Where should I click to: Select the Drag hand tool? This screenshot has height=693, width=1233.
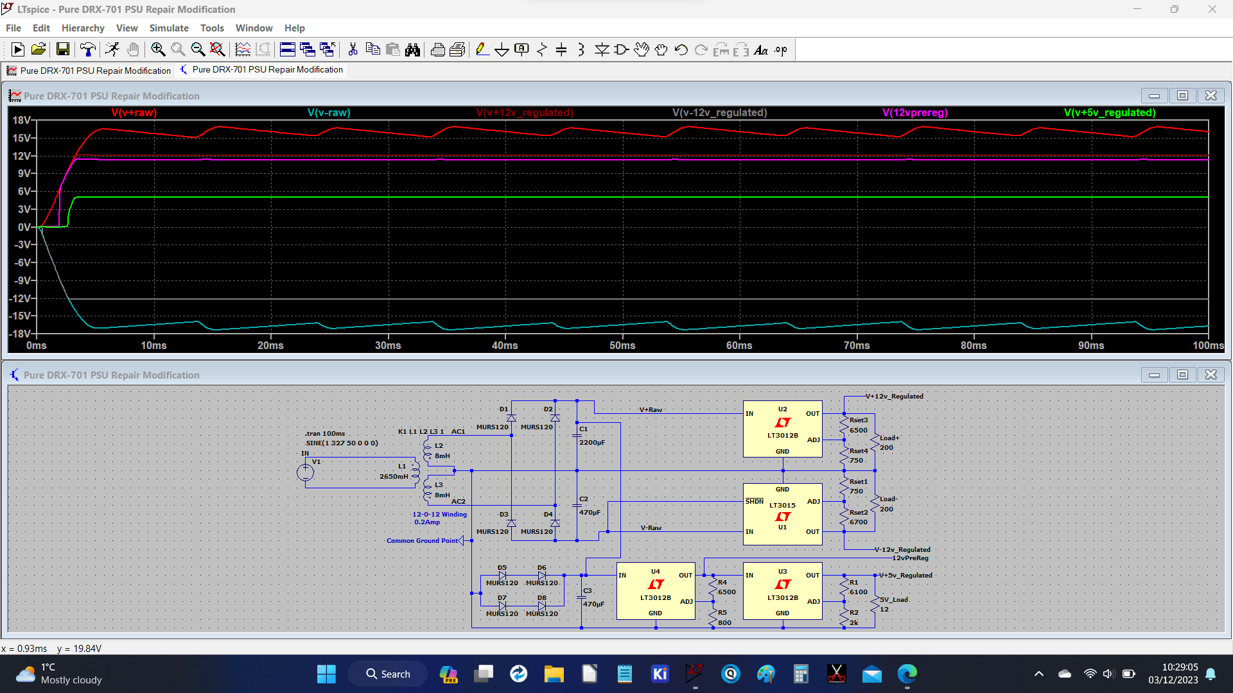(661, 49)
